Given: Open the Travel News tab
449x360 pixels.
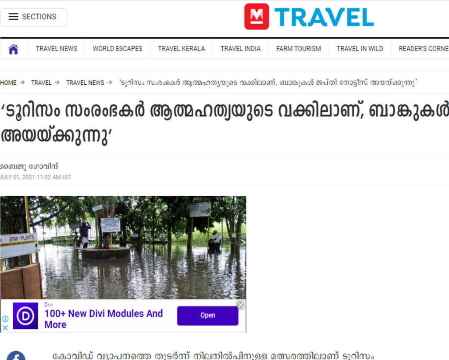Looking at the screenshot, I should [57, 49].
